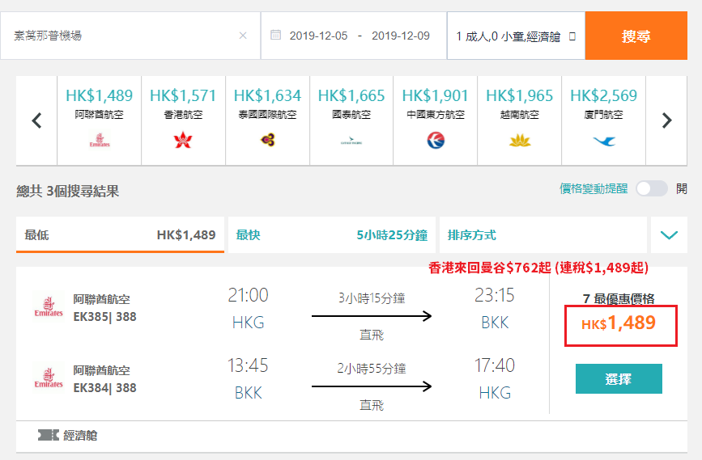Show next airlines with right arrow

coord(666,120)
